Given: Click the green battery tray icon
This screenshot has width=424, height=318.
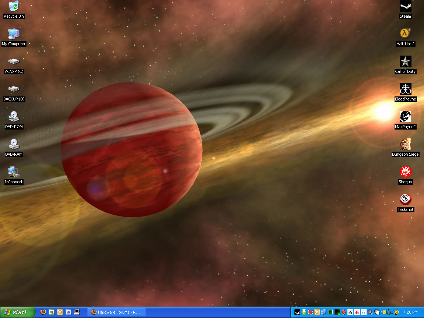Looking at the screenshot, I should (x=304, y=312).
